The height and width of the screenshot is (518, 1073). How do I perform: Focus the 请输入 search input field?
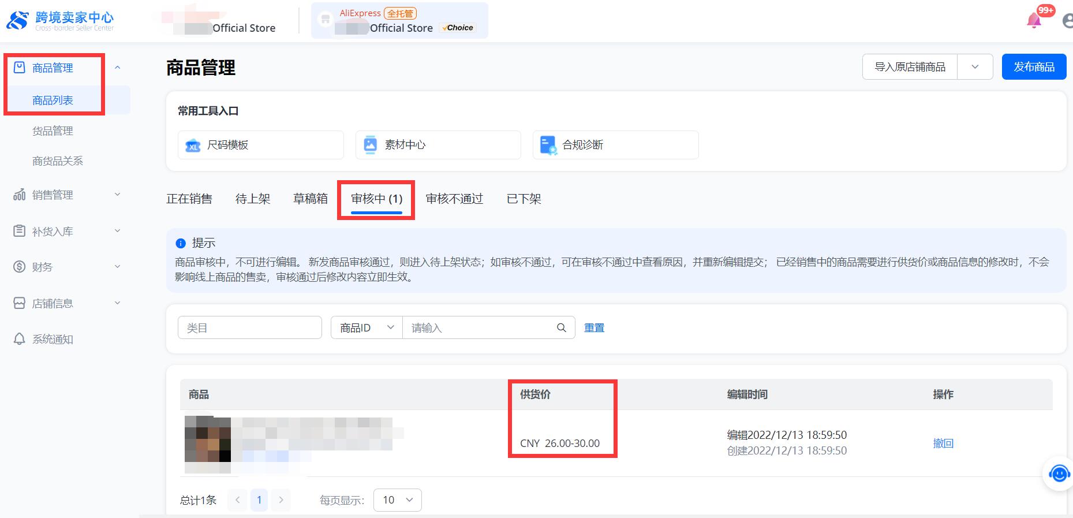(479, 327)
